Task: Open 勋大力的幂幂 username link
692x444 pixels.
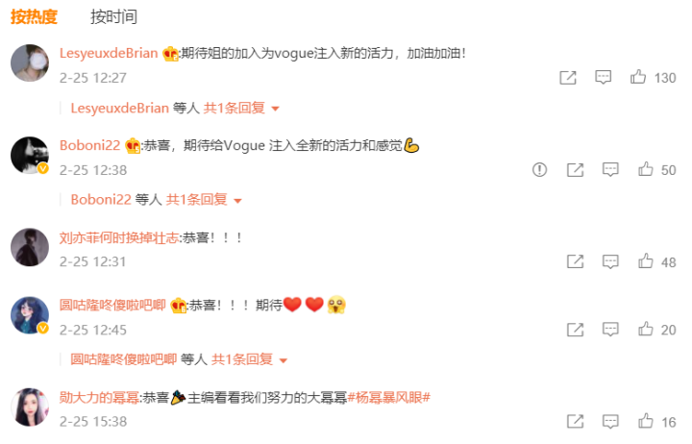Action: (x=99, y=398)
